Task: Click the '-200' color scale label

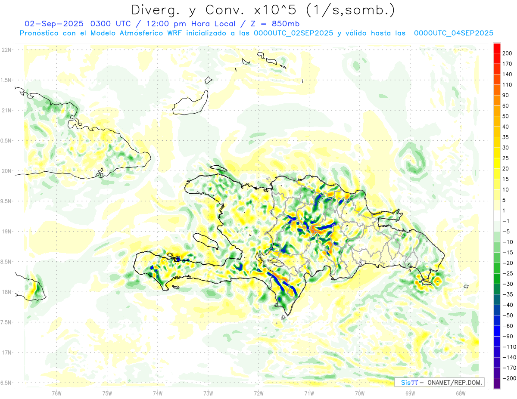Action: click(508, 378)
